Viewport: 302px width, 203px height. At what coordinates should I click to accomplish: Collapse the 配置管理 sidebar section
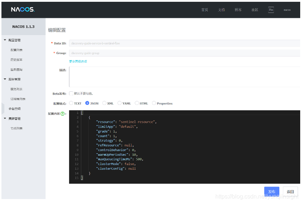5,40
